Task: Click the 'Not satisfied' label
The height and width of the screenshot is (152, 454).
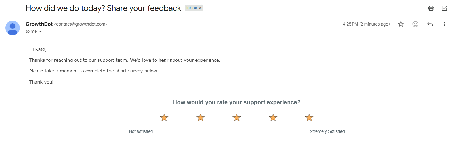Action: click(x=141, y=131)
